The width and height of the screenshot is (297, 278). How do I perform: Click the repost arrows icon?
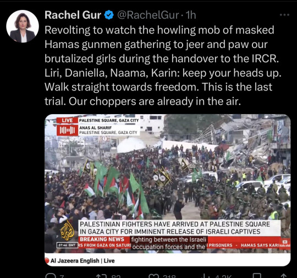pyautogui.click(x=101, y=276)
